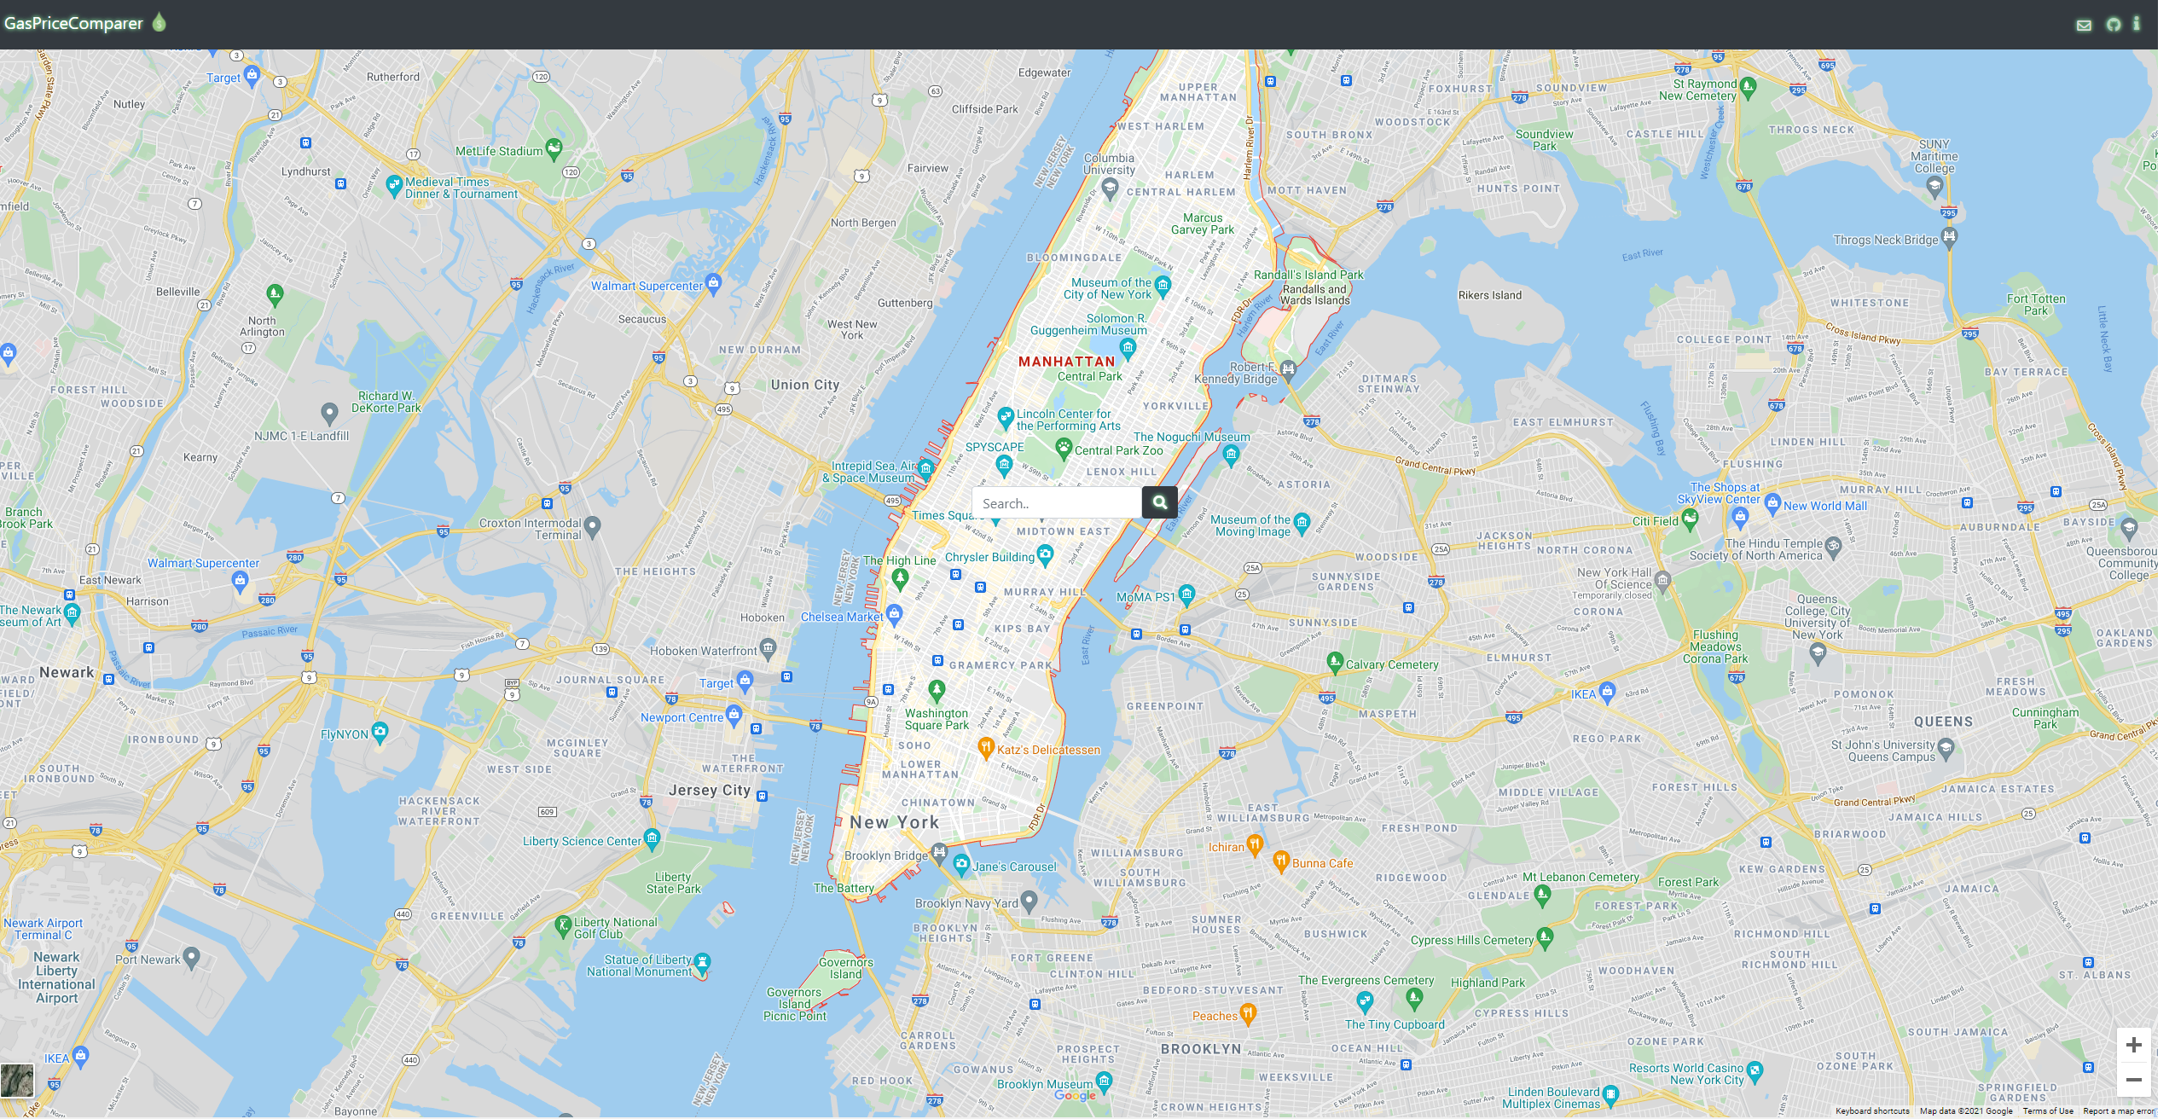Open the GitHub icon link

[2113, 25]
